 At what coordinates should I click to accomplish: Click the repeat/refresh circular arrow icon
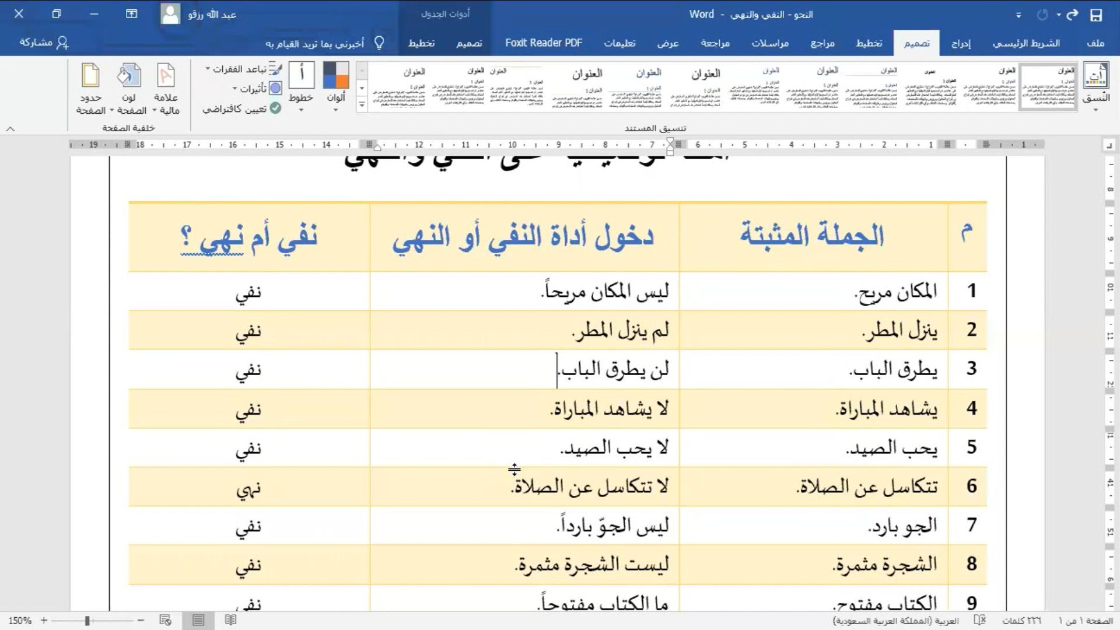coord(1042,15)
